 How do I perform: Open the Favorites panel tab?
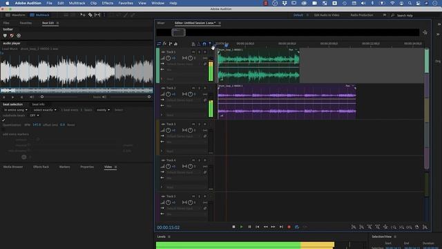coord(26,23)
